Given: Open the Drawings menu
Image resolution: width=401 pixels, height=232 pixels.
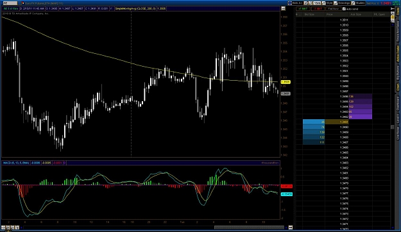Looking at the screenshot, I should click(344, 3).
